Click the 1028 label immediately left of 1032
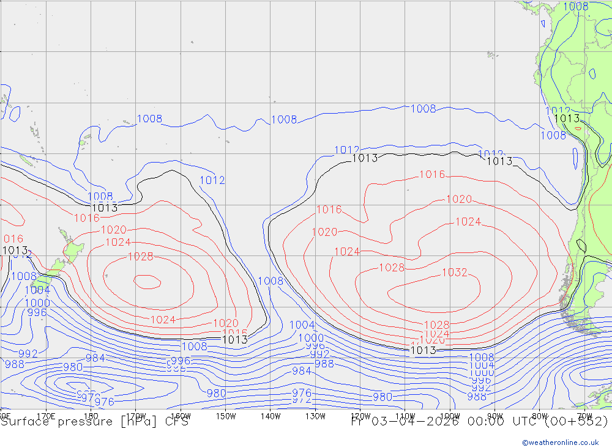 (x=392, y=268)
